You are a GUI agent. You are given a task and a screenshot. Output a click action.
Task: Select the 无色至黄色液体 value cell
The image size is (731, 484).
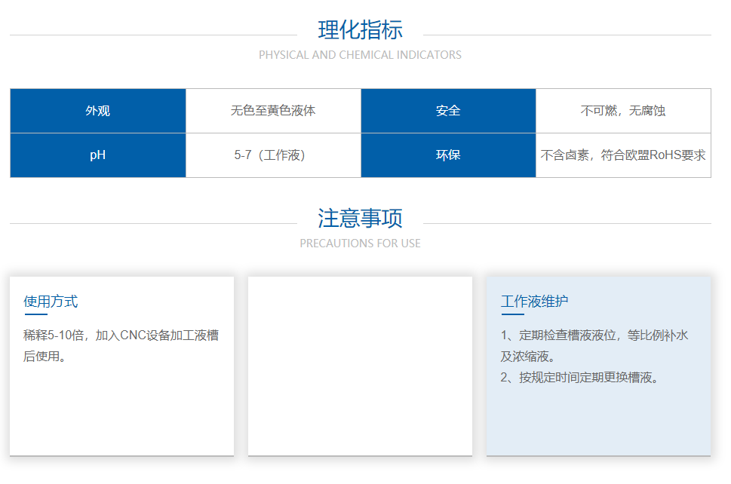coord(273,111)
